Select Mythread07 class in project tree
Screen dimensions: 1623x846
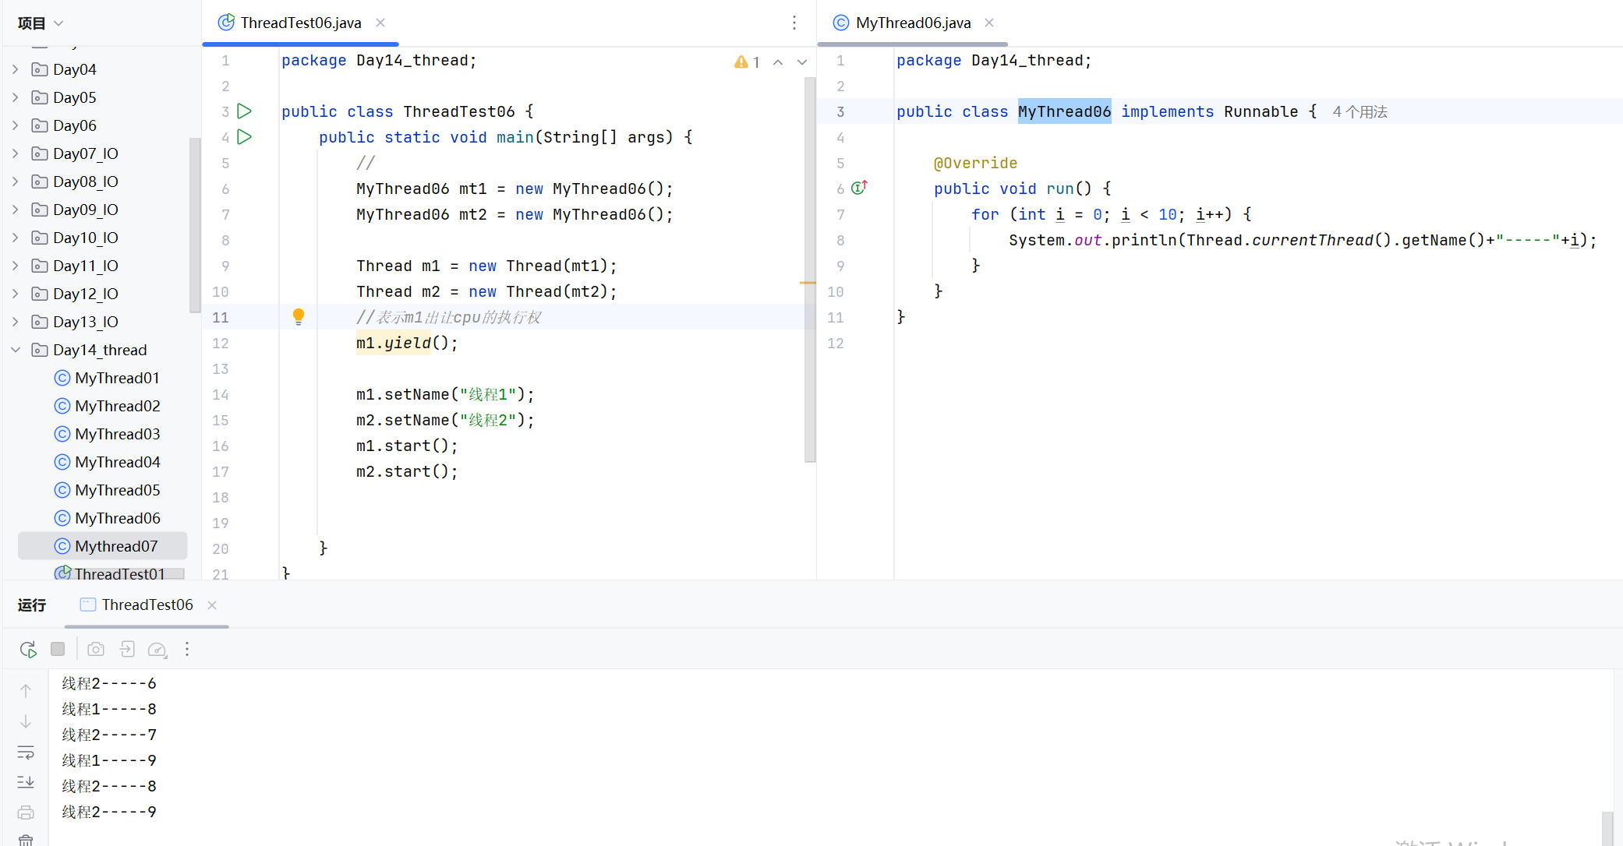pyautogui.click(x=103, y=546)
